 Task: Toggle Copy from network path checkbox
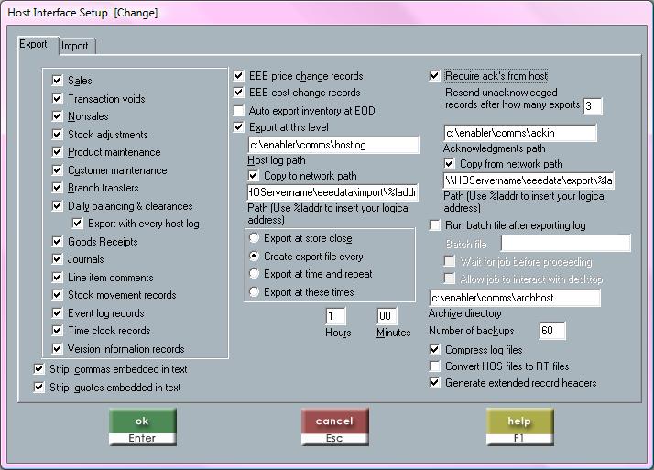[449, 163]
